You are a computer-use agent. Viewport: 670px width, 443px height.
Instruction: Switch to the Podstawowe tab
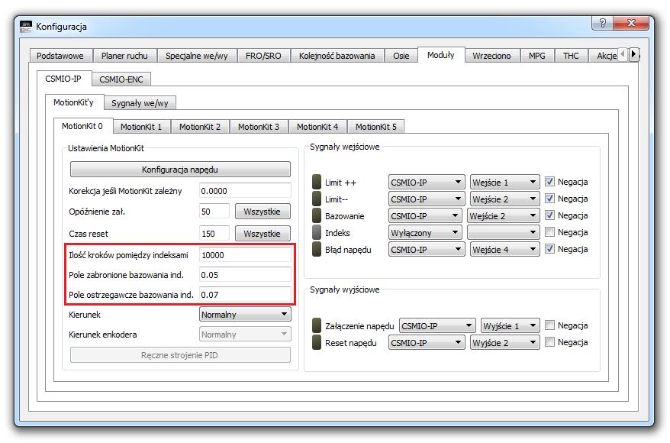coord(60,56)
